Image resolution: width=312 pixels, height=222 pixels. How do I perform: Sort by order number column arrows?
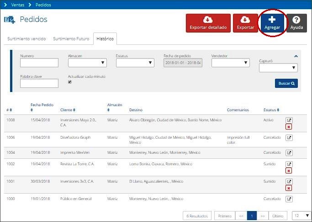11,110
